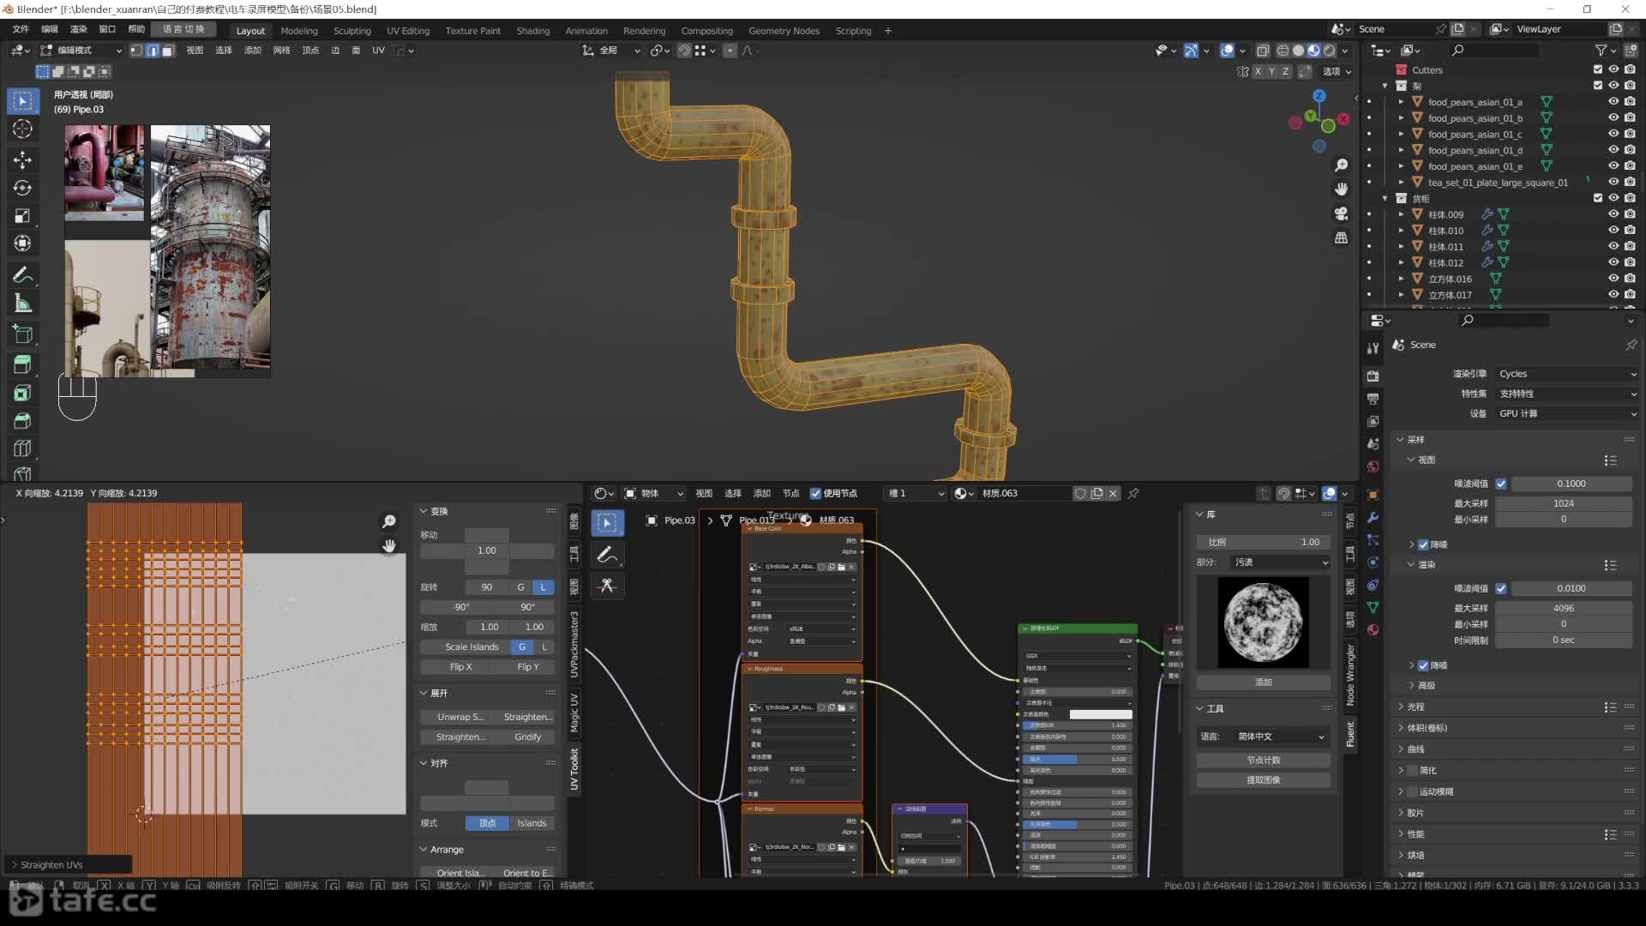Select the Move tool in viewport toolbar
1646x926 pixels.
[x=23, y=160]
